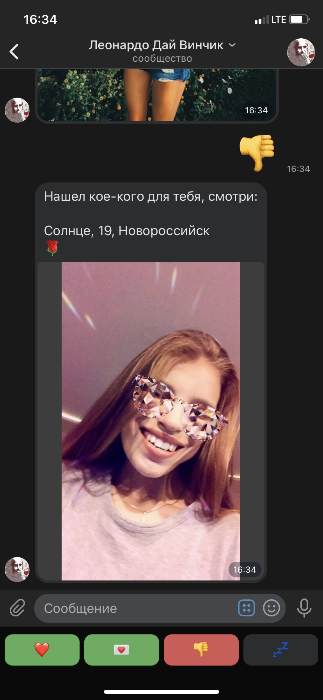Tap the rose emoji in the profile description
Viewport: 323px width, 700px height.
pyautogui.click(x=52, y=248)
